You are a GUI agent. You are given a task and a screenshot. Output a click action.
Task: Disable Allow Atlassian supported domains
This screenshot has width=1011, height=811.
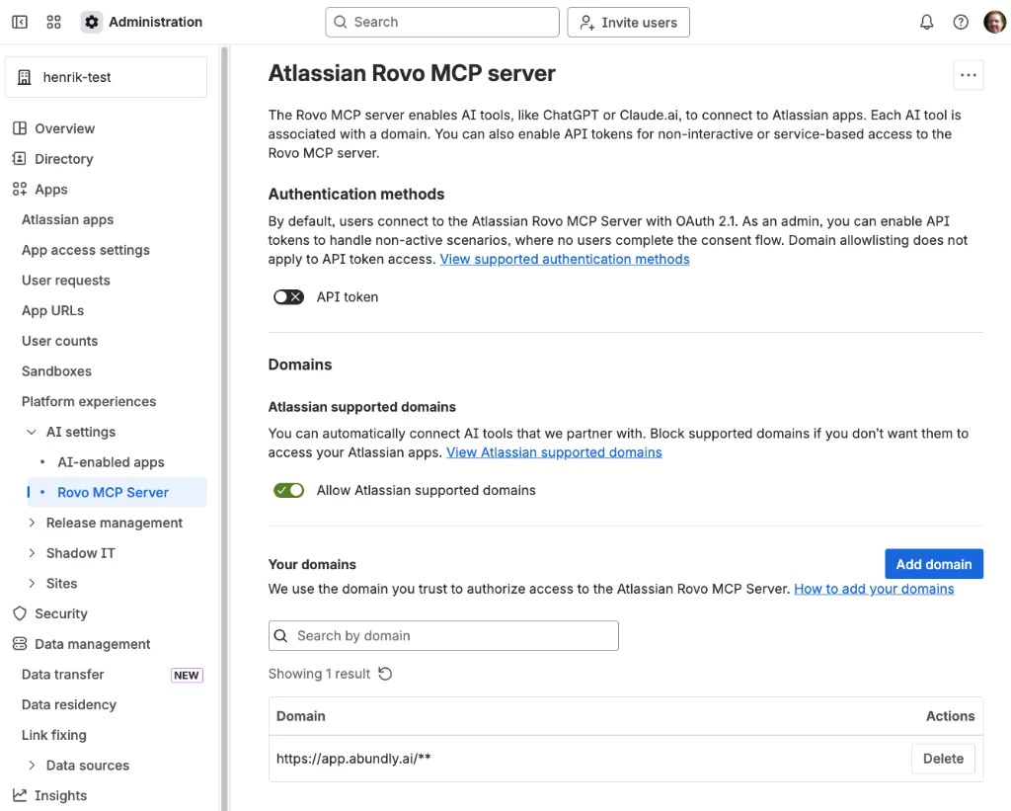coord(288,489)
